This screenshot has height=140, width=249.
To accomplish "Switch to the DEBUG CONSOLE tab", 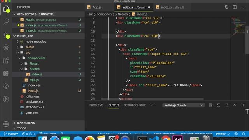I will click(135, 105).
